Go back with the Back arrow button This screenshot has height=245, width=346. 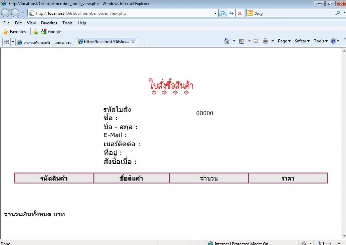pos(5,13)
